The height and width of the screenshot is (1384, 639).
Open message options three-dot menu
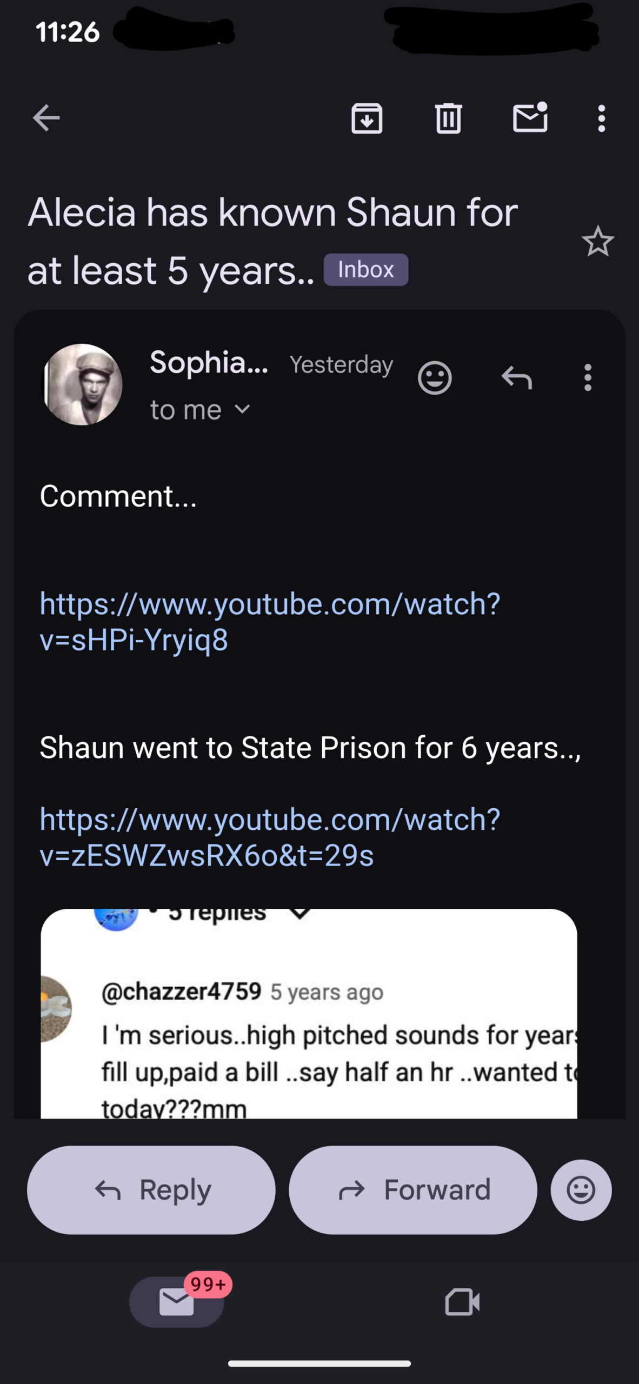pos(588,377)
